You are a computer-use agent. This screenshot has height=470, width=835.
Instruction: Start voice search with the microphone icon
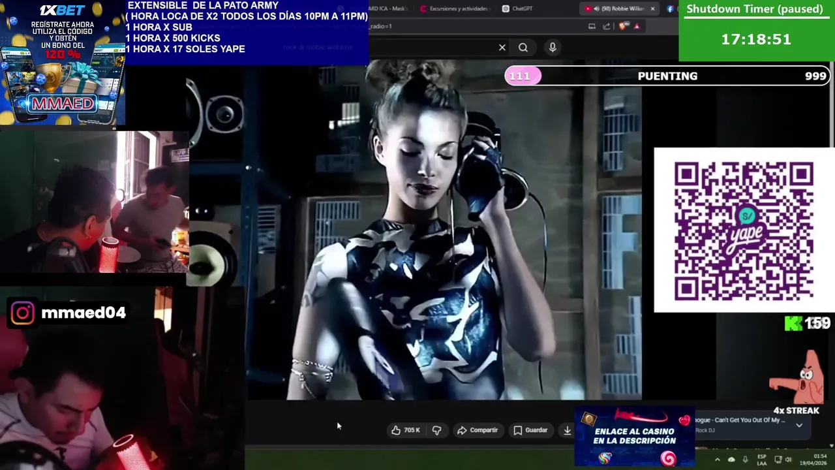click(553, 47)
